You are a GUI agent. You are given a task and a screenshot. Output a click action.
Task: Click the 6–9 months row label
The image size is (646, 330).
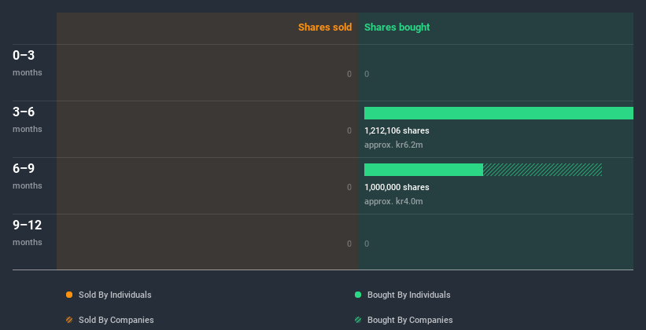point(28,176)
